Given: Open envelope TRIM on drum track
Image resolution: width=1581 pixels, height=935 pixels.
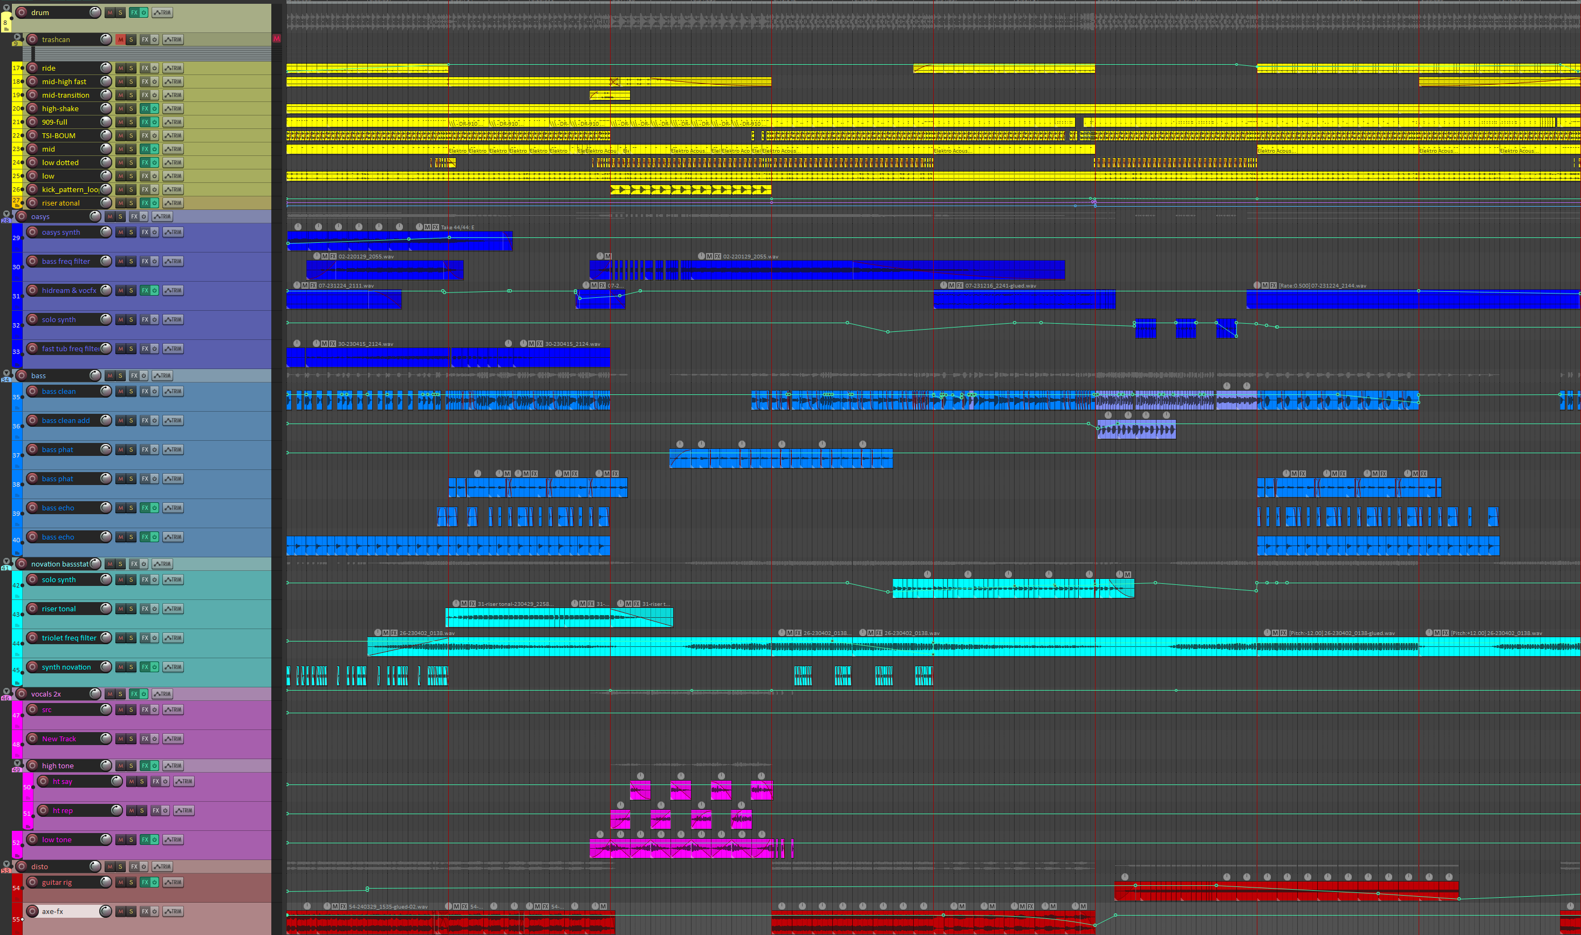Looking at the screenshot, I should 162,12.
